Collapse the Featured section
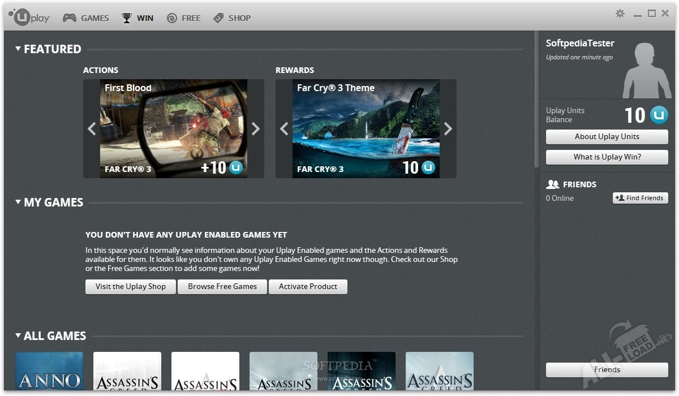The width and height of the screenshot is (679, 396). pyautogui.click(x=18, y=49)
